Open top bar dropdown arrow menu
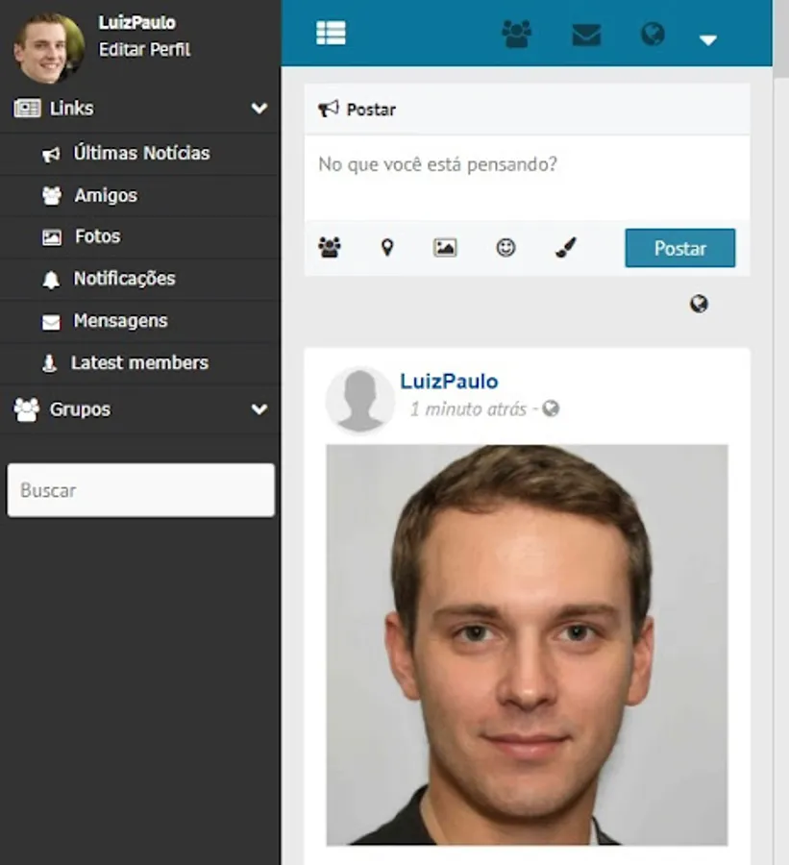Image resolution: width=789 pixels, height=865 pixels. pos(708,39)
